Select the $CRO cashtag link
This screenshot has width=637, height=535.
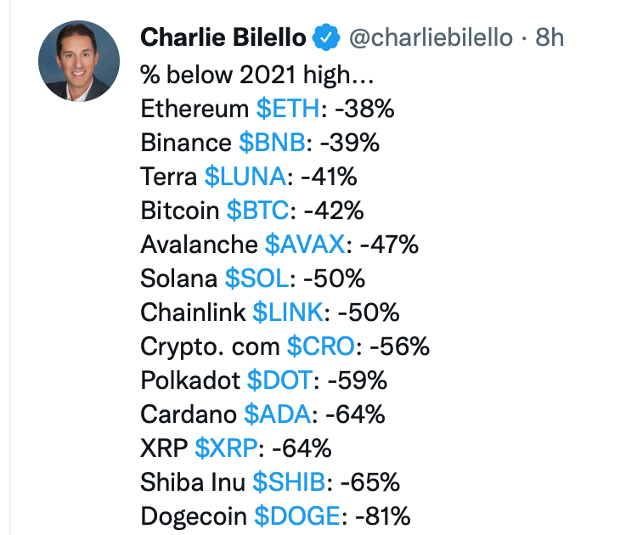click(x=321, y=346)
